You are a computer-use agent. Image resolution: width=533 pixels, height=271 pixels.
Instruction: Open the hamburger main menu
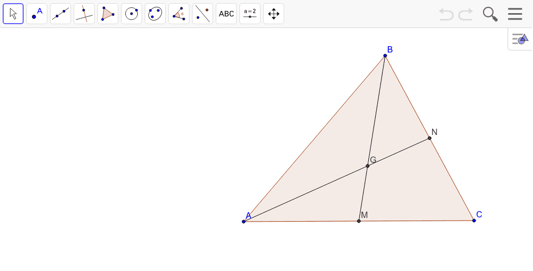pyautogui.click(x=515, y=14)
